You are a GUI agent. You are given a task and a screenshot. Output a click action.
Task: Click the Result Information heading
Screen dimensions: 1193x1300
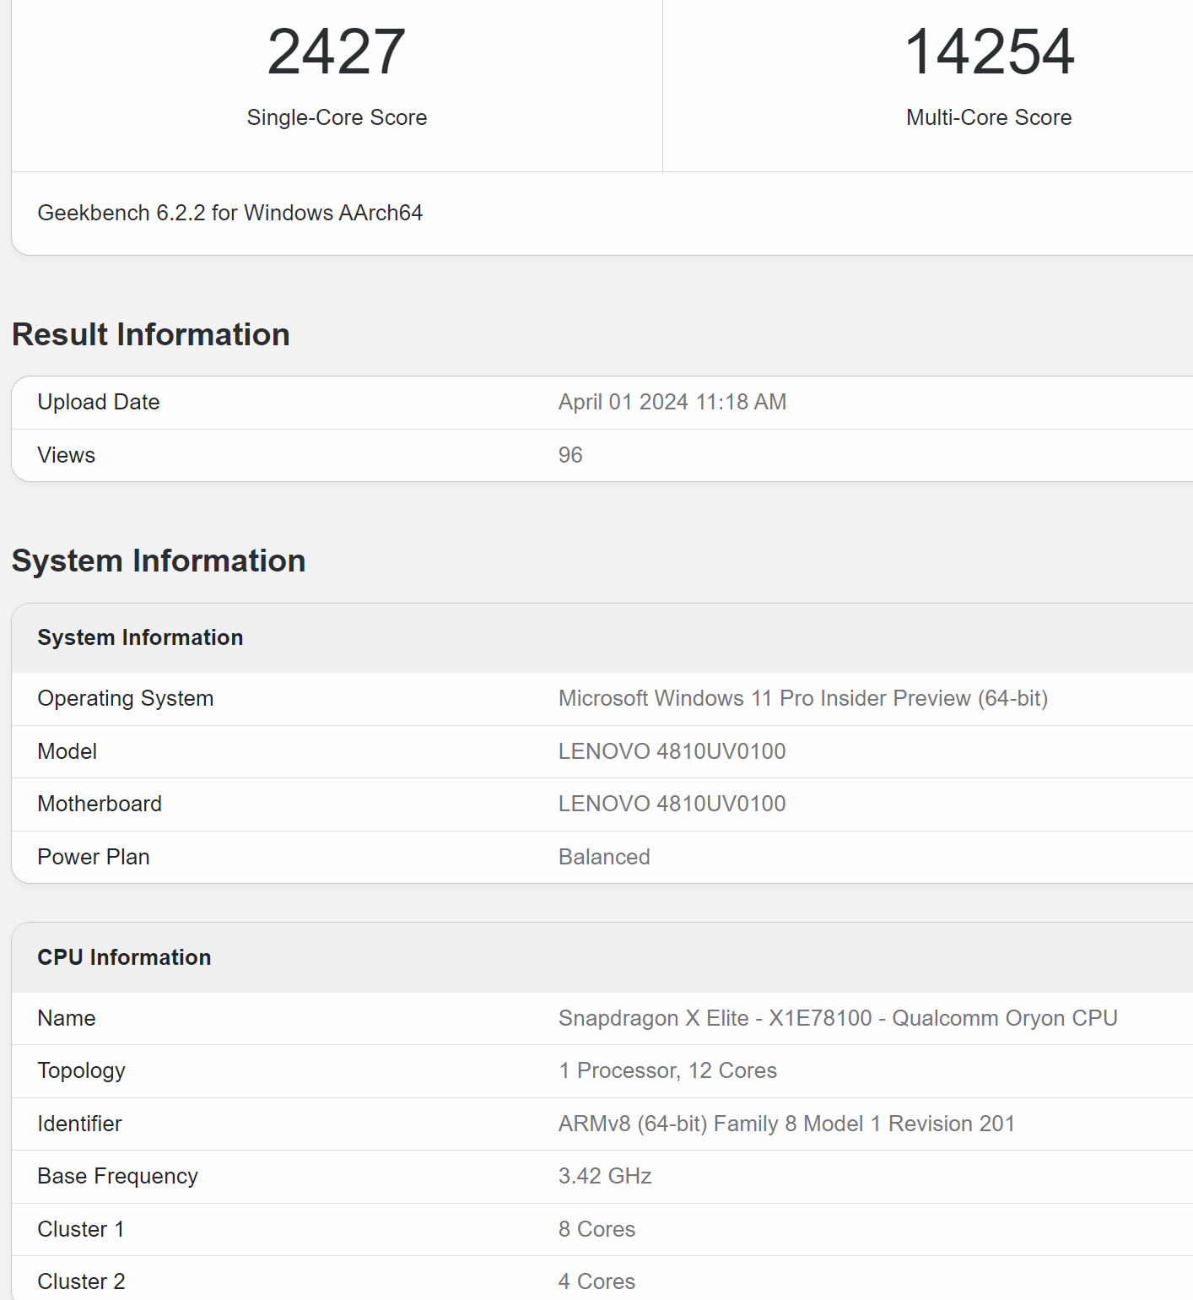pos(151,334)
